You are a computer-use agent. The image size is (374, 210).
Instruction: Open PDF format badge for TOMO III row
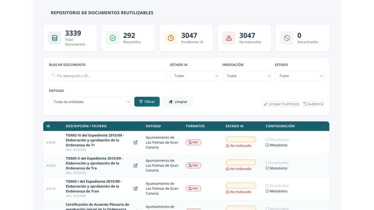click(194, 142)
